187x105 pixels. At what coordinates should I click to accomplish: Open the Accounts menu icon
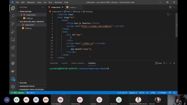point(13,79)
